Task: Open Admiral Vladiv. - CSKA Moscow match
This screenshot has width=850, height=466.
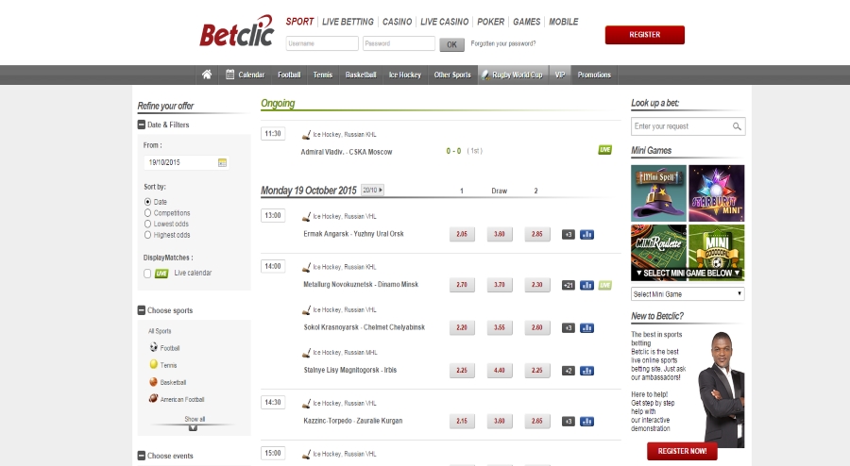Action: tap(347, 152)
